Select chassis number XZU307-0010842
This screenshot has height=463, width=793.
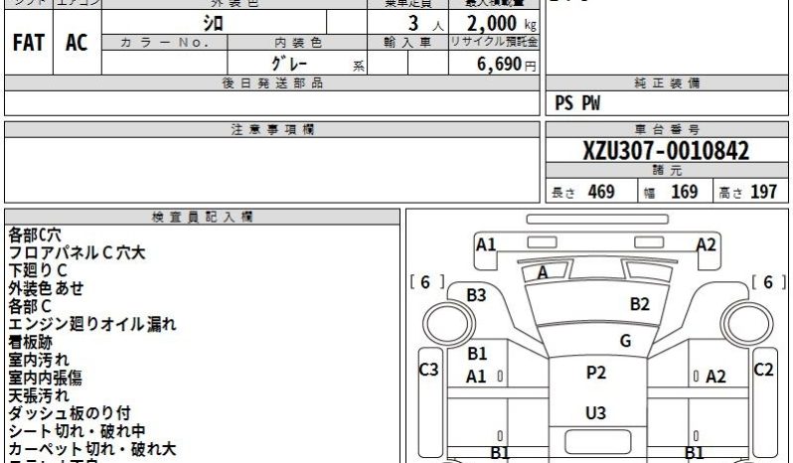click(x=666, y=151)
